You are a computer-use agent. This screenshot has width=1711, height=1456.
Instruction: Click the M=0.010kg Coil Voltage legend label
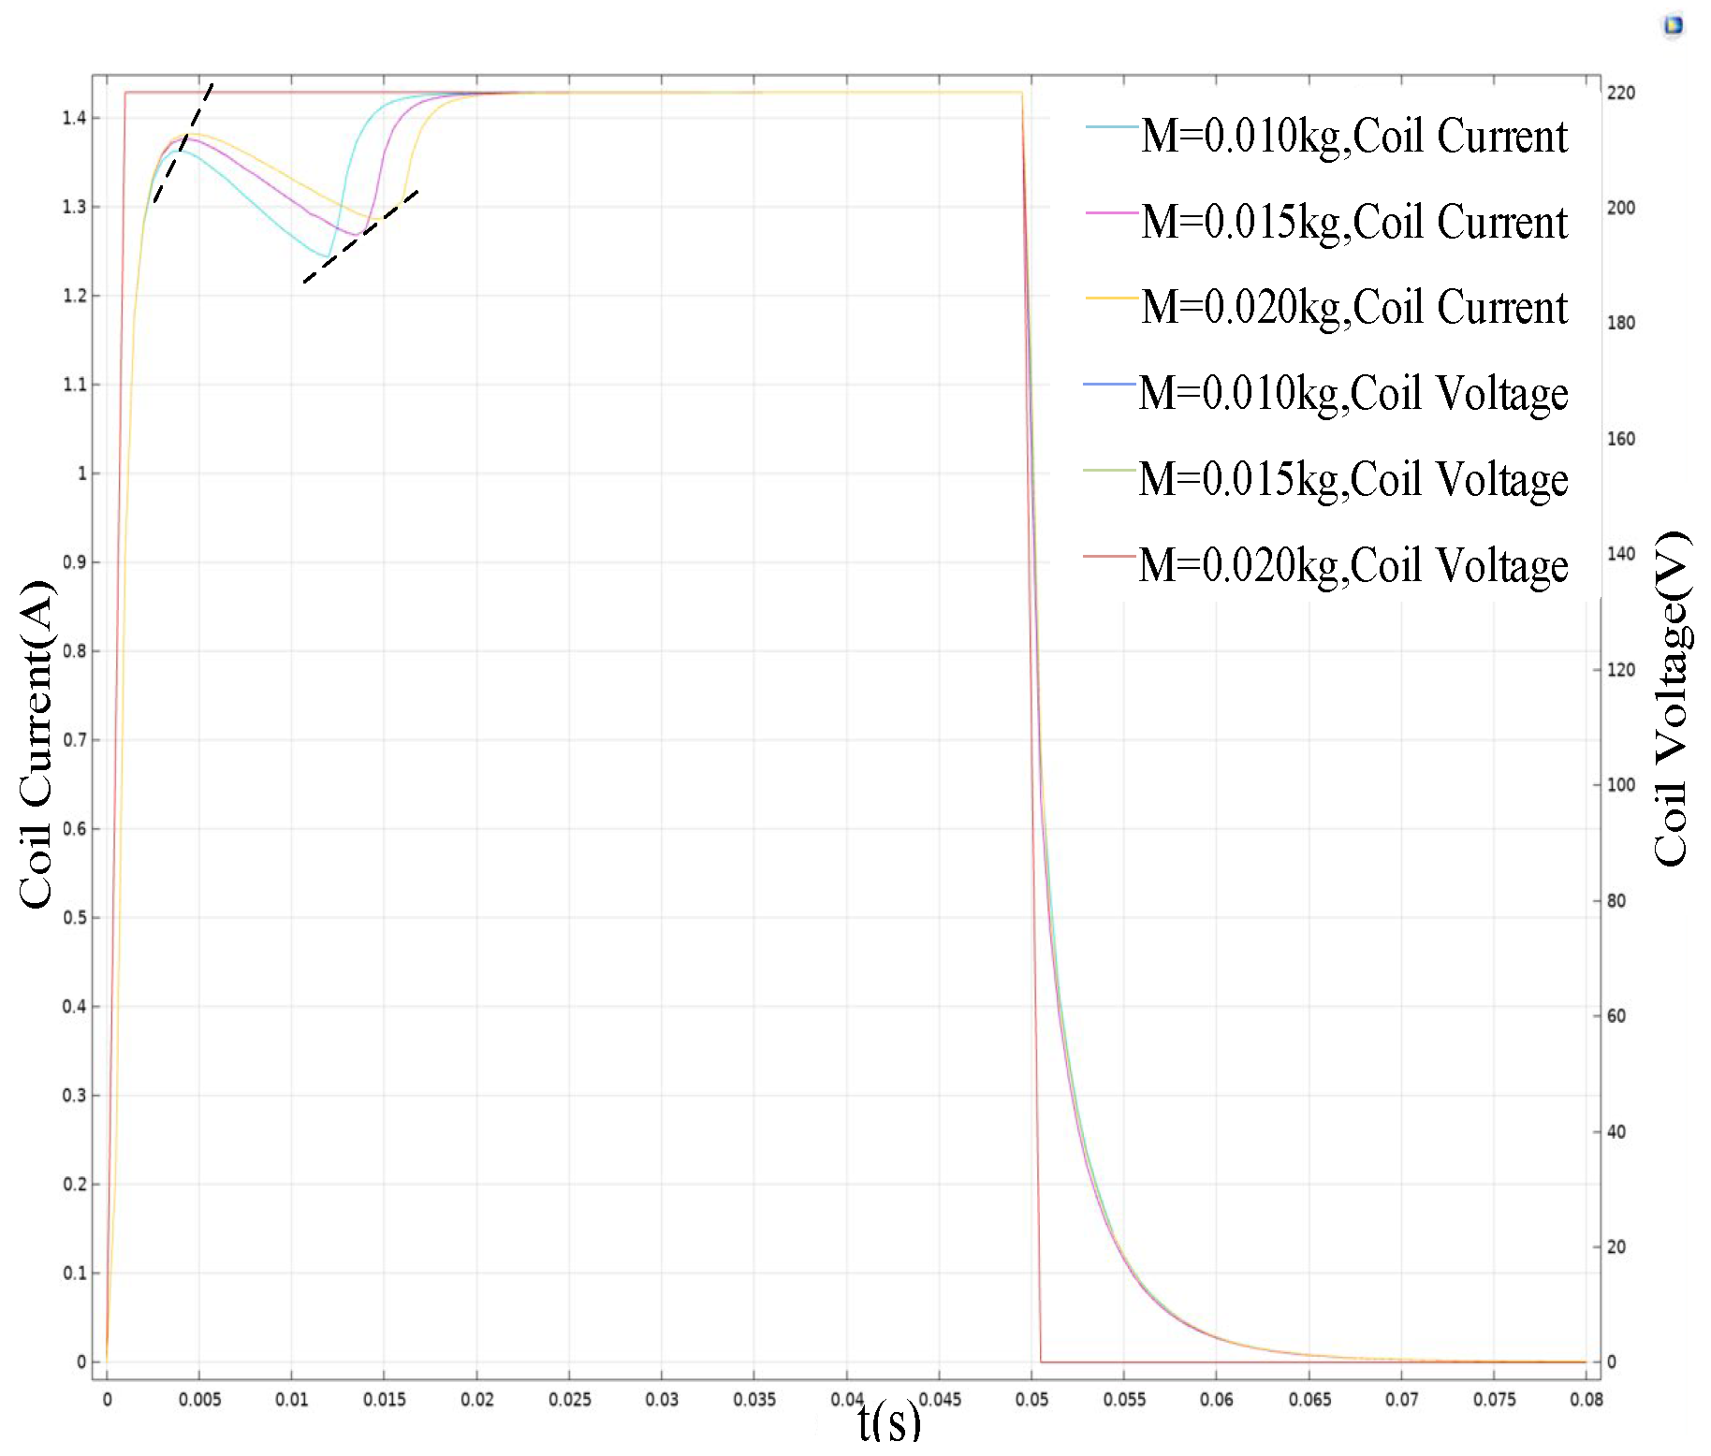[x=1353, y=393]
